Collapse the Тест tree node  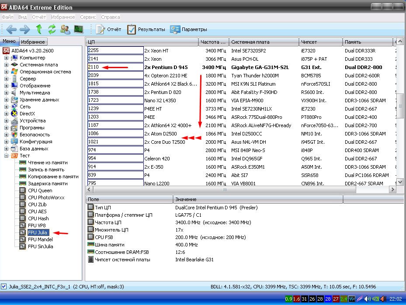coord(6,156)
